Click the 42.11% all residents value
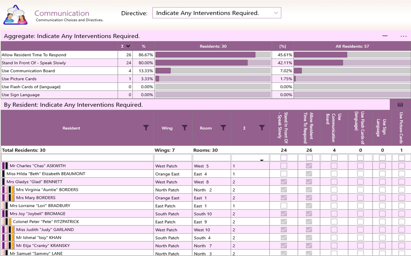 tap(285, 63)
